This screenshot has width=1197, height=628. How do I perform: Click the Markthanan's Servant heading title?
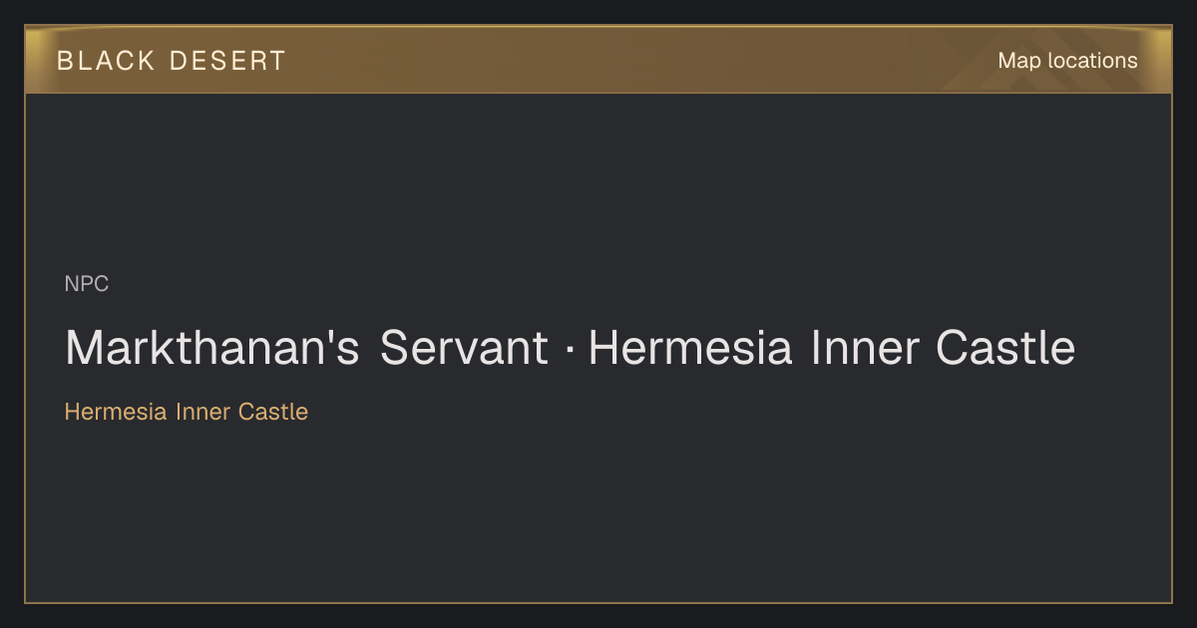click(x=570, y=349)
